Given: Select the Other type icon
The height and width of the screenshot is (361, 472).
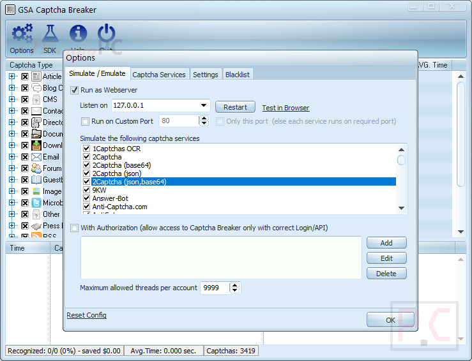Looking at the screenshot, I should pyautogui.click(x=36, y=214).
